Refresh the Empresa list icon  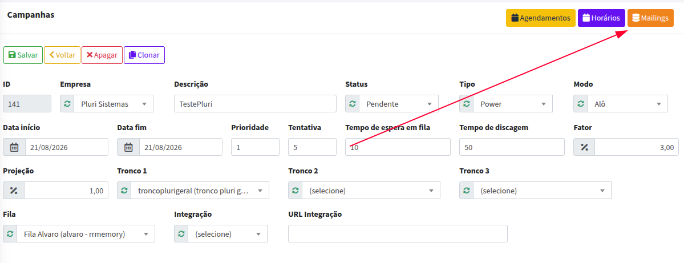[x=67, y=104]
